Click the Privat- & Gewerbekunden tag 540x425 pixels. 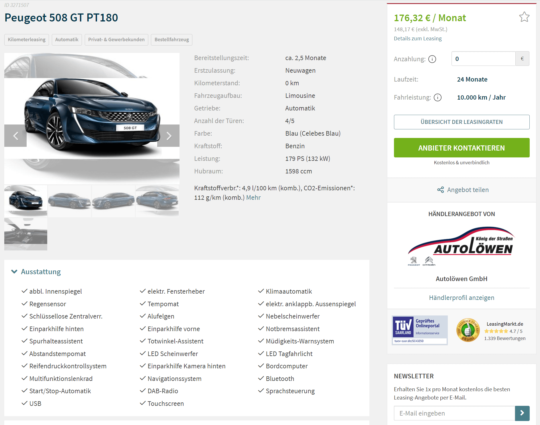[x=116, y=39]
